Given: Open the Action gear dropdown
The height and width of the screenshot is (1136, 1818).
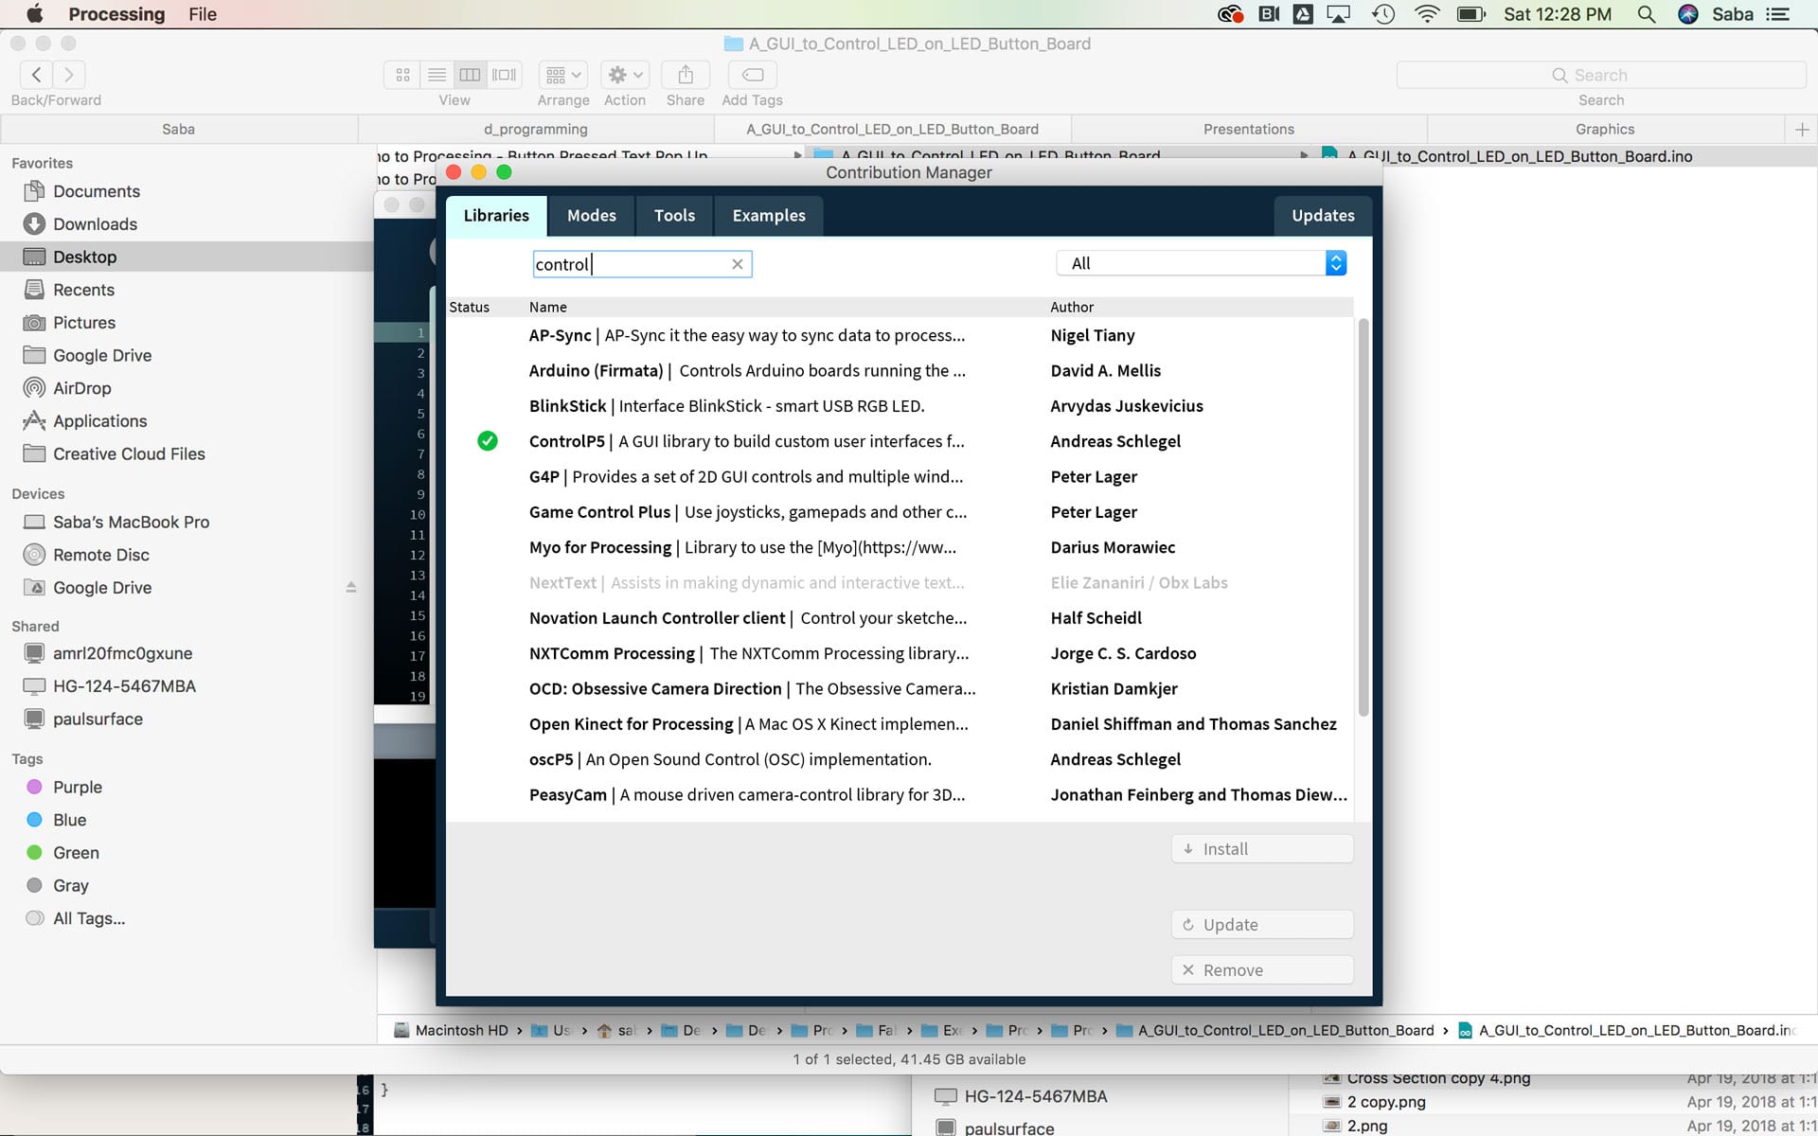Looking at the screenshot, I should click(x=625, y=75).
